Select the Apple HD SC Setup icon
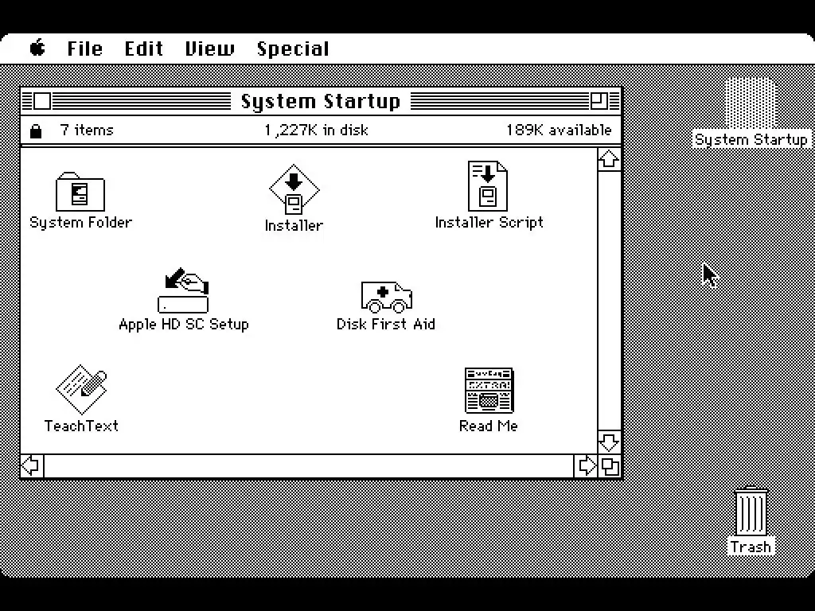 pyautogui.click(x=184, y=290)
